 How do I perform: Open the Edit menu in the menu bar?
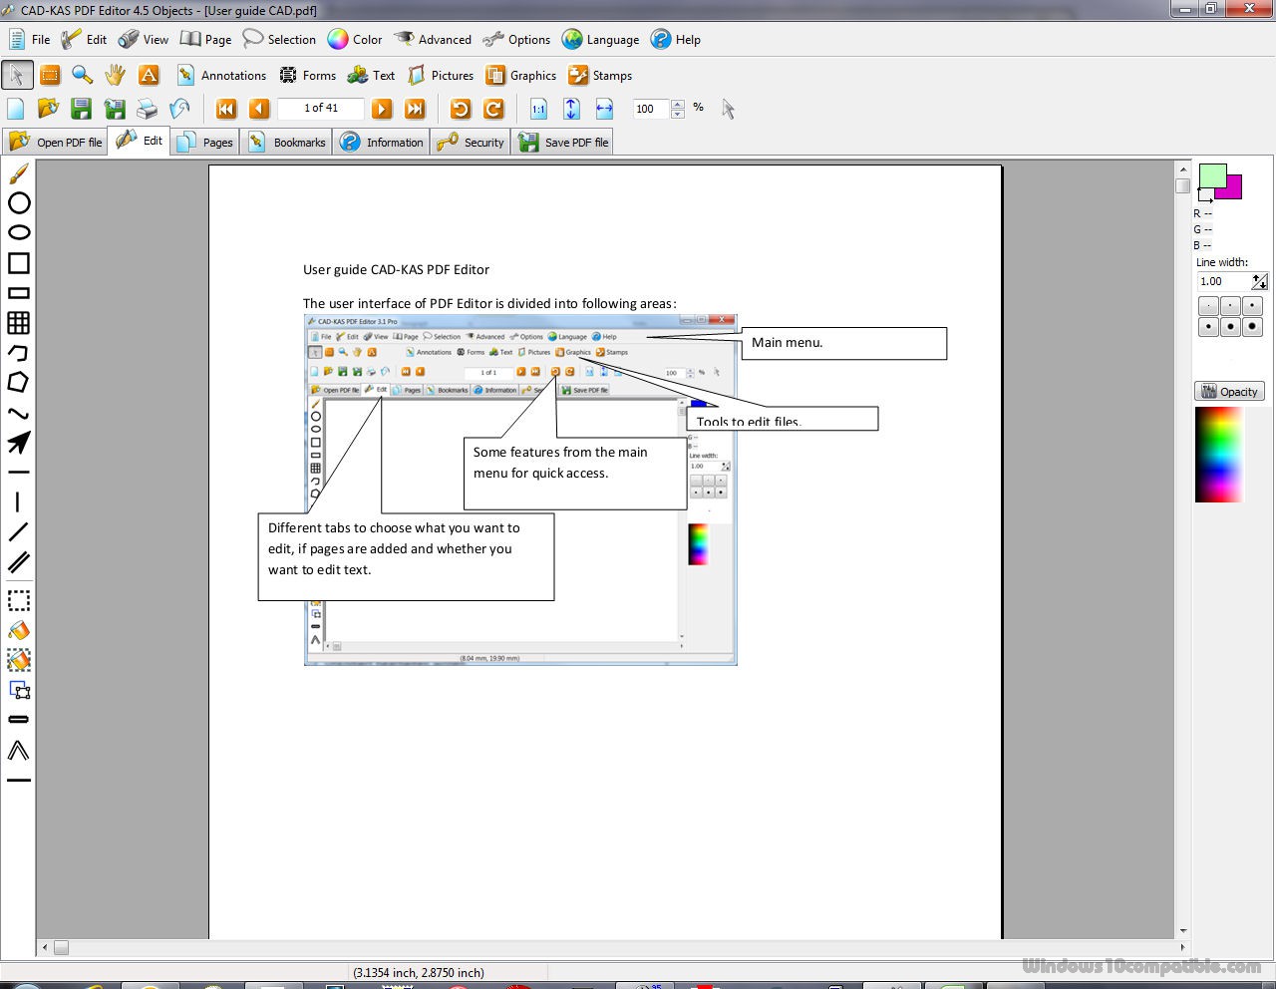(84, 40)
